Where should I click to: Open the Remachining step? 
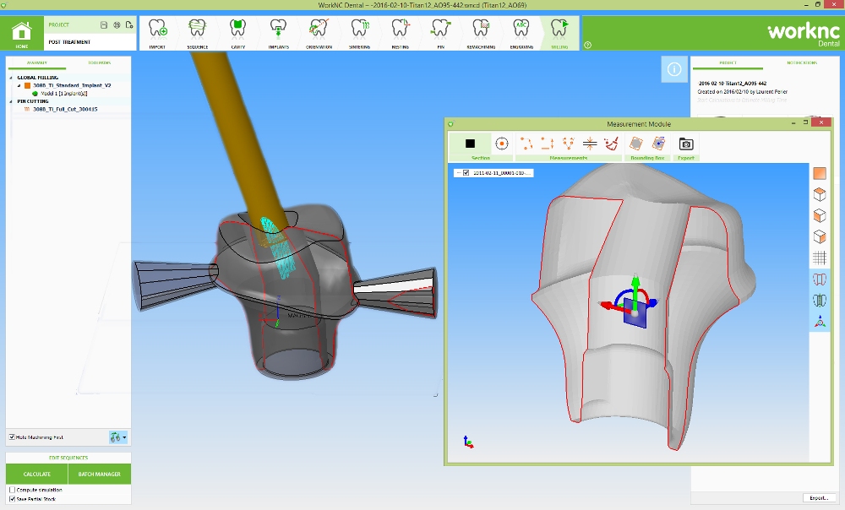click(481, 29)
